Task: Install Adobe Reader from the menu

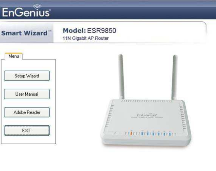Action: (x=27, y=112)
